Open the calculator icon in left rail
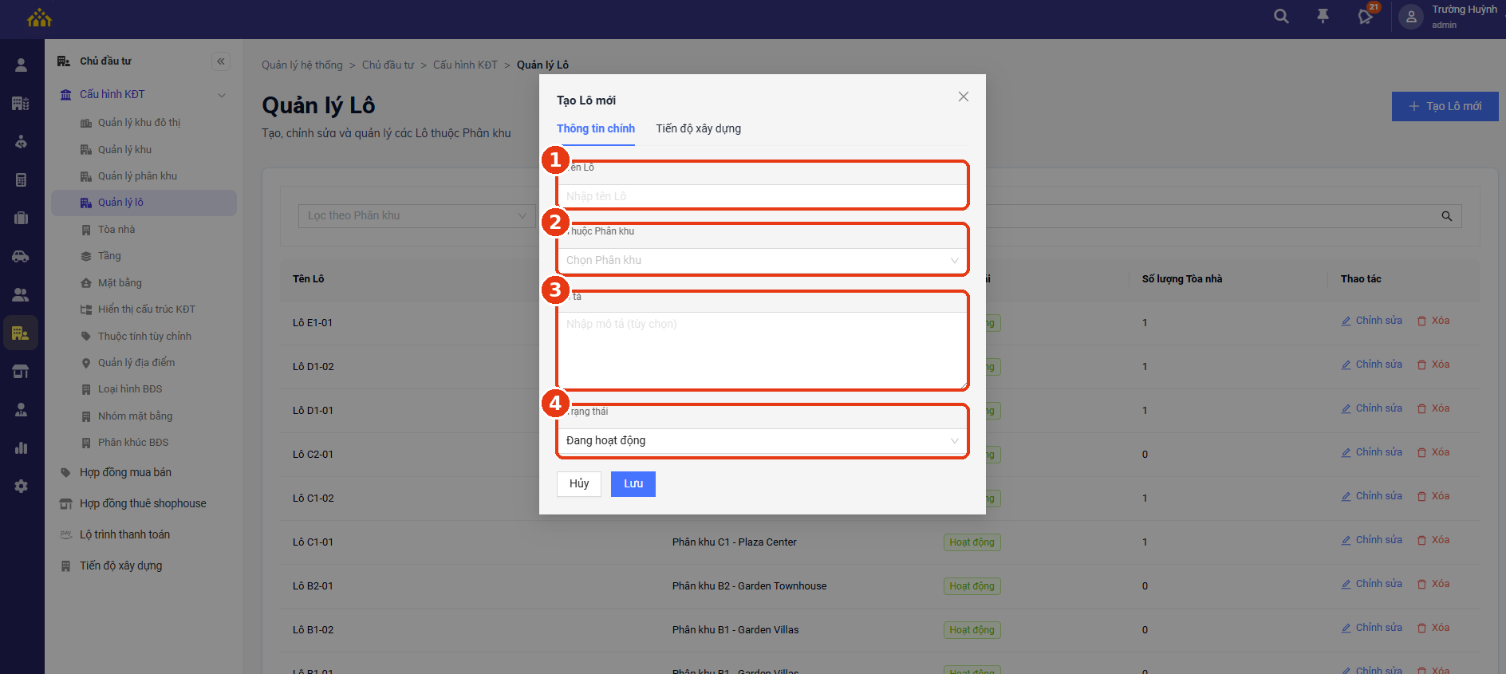The width and height of the screenshot is (1506, 674). click(22, 180)
